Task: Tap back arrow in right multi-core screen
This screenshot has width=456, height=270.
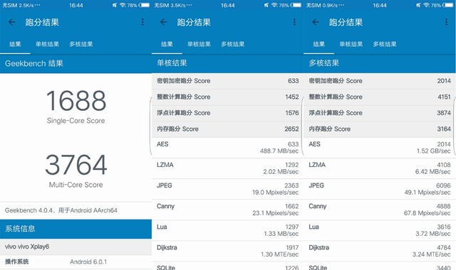Action: (x=316, y=22)
